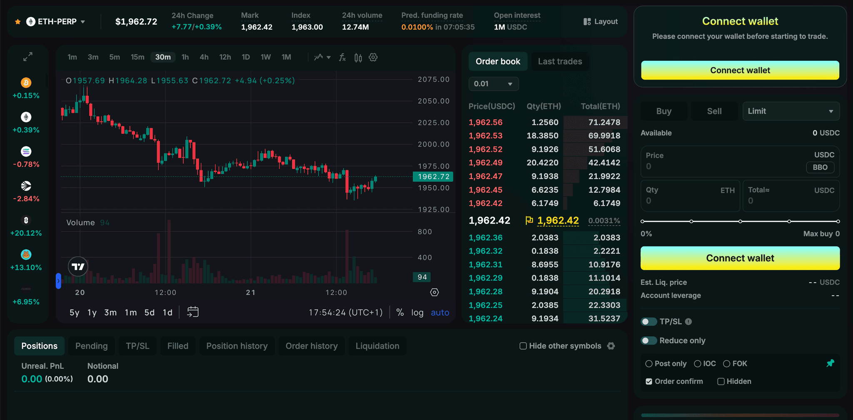Toggle the percent scale option

coord(400,312)
